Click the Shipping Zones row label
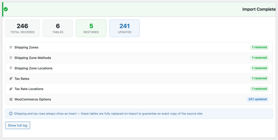This screenshot has width=278, height=140. (x=26, y=47)
